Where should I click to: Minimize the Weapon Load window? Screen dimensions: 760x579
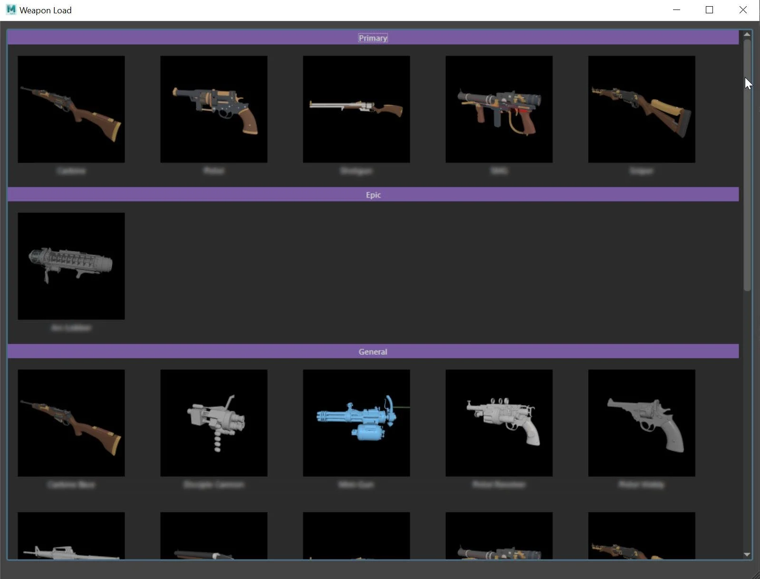[676, 10]
